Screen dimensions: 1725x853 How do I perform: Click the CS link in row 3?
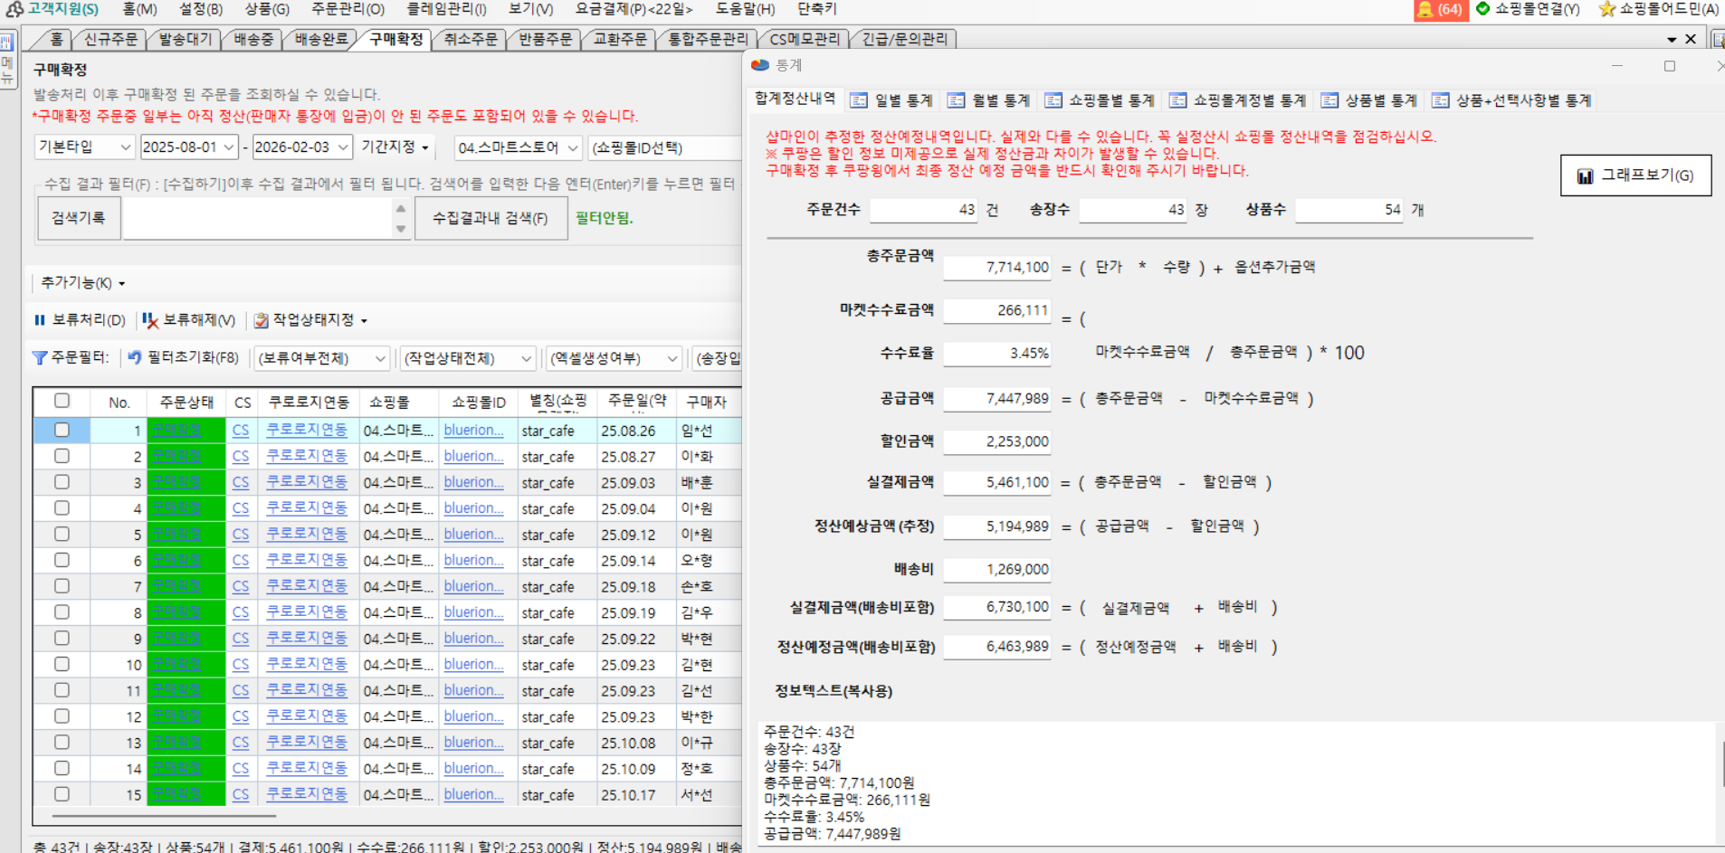[241, 482]
